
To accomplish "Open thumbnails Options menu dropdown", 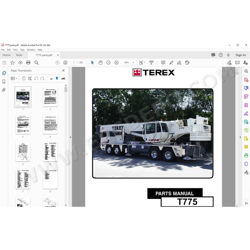I will tap(14, 78).
